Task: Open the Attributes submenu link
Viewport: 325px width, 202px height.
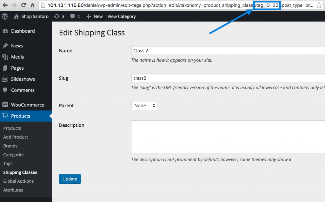Action: click(13, 190)
